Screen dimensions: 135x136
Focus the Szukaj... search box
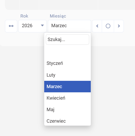(x=67, y=39)
